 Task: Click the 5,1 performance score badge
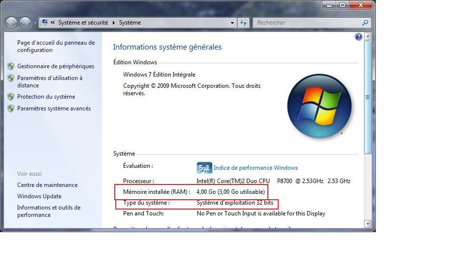point(204,168)
